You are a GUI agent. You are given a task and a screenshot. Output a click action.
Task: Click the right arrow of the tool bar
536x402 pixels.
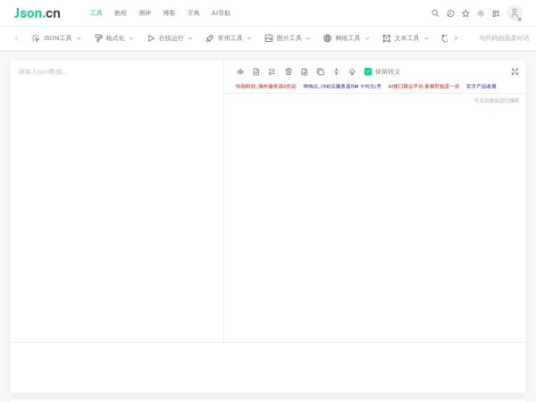[456, 38]
